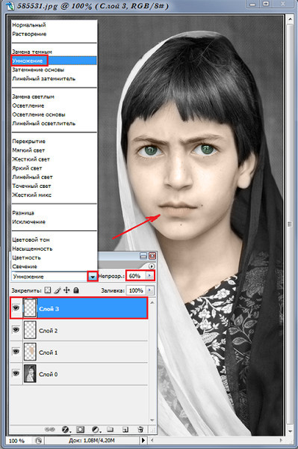Create a new layer group folder icon
This screenshot has width=298, height=449.
click(110, 430)
